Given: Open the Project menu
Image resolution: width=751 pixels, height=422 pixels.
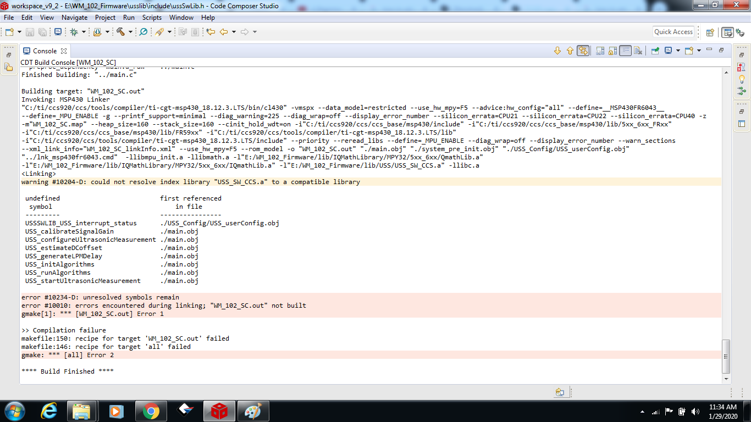Looking at the screenshot, I should tap(105, 17).
